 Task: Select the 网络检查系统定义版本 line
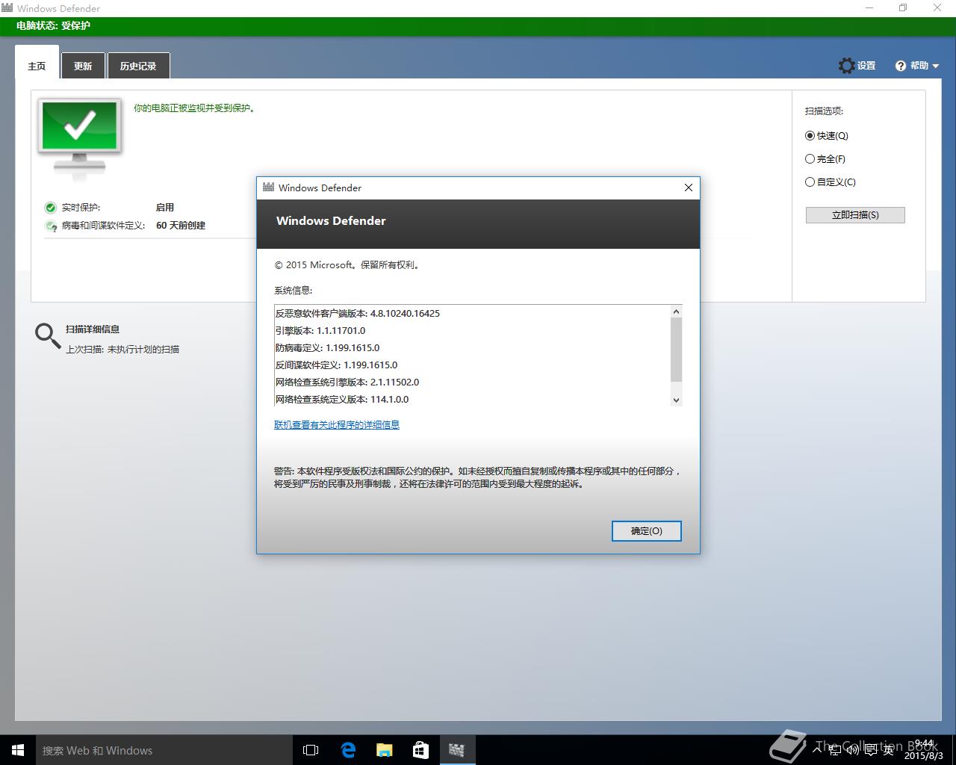pyautogui.click(x=342, y=400)
